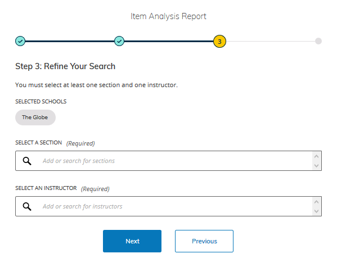The width and height of the screenshot is (337, 258).
Task: Click the progress line between steps 1 and 2
Action: click(x=70, y=41)
